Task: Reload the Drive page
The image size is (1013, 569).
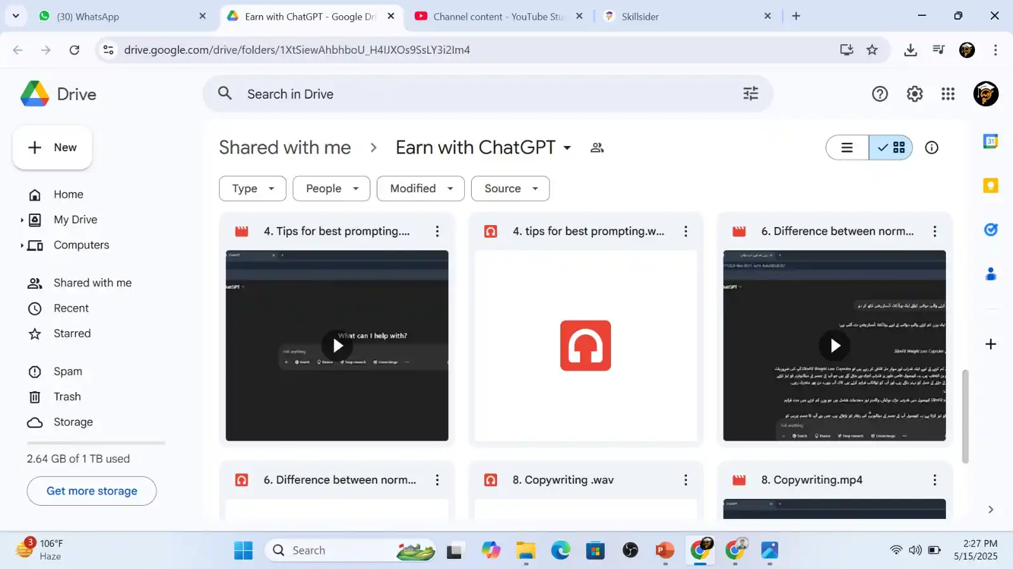Action: click(x=74, y=50)
